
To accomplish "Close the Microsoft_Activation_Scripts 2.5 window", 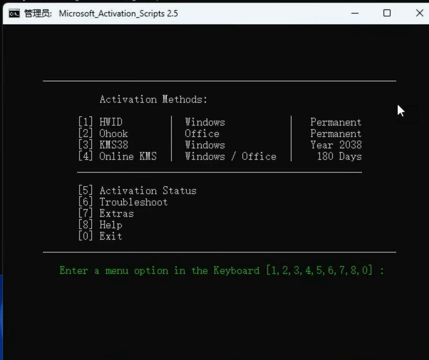I will [x=419, y=13].
